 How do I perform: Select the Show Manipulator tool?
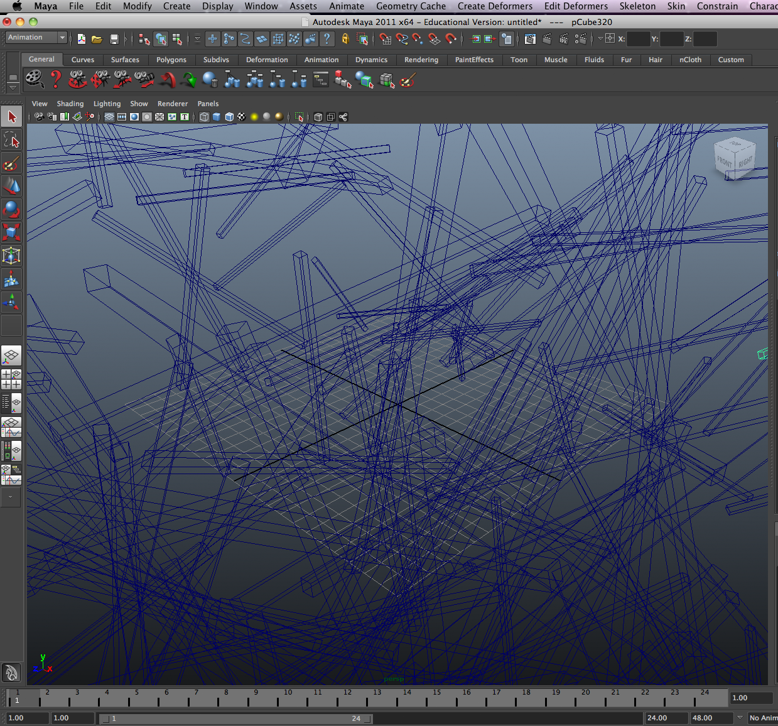(11, 302)
